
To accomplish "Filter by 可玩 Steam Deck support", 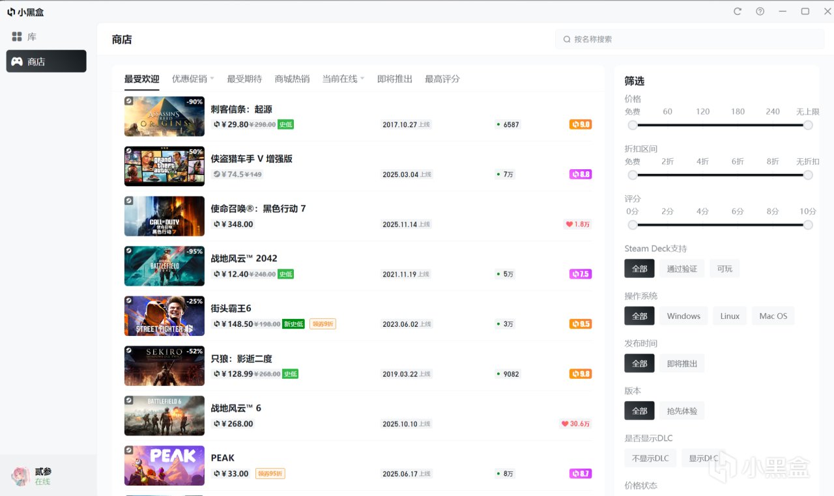I will (725, 269).
